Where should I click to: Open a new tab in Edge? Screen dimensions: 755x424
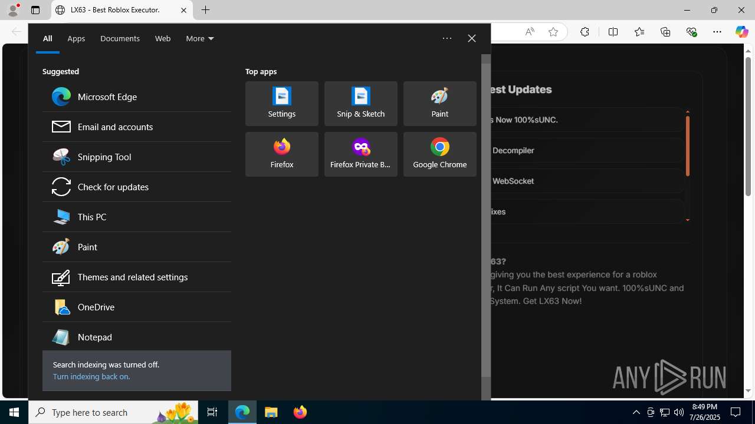[205, 10]
